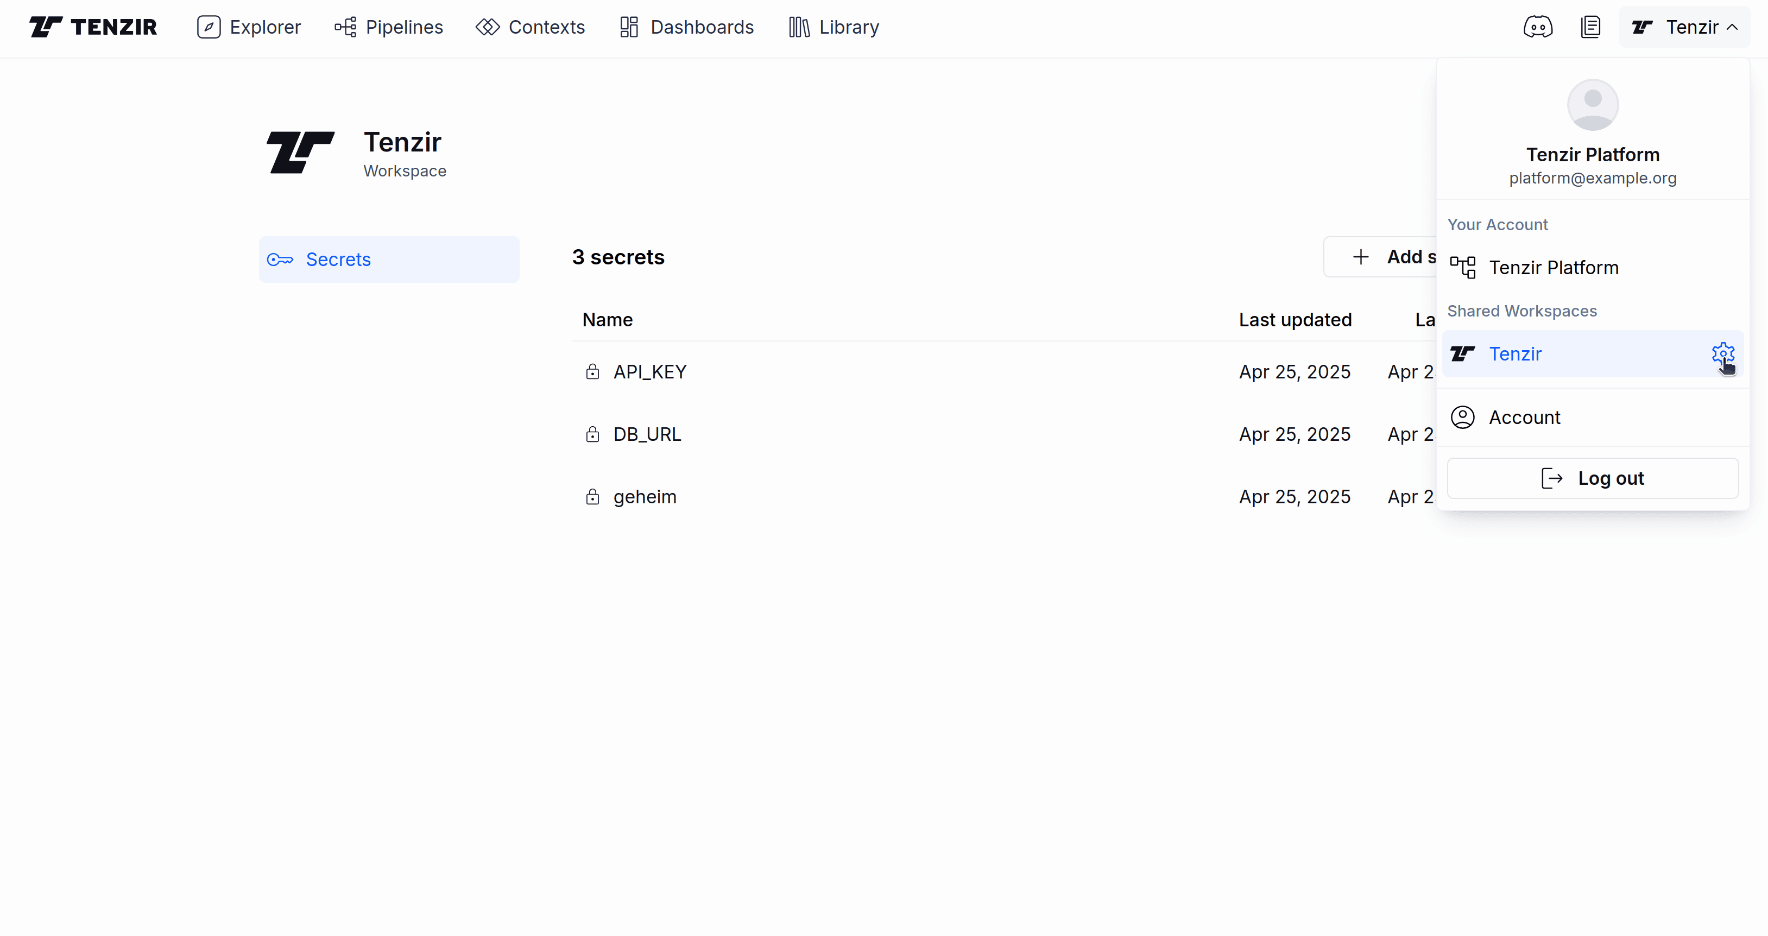Click the lock icon beside API_KEY
The width and height of the screenshot is (1768, 936).
click(592, 372)
